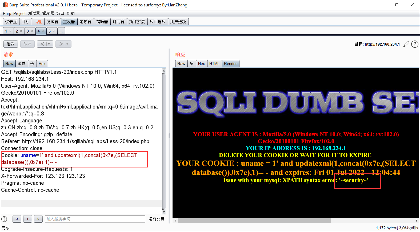This screenshot has width=420, height=232.
Task: Go back in request history
Action: click(42, 44)
